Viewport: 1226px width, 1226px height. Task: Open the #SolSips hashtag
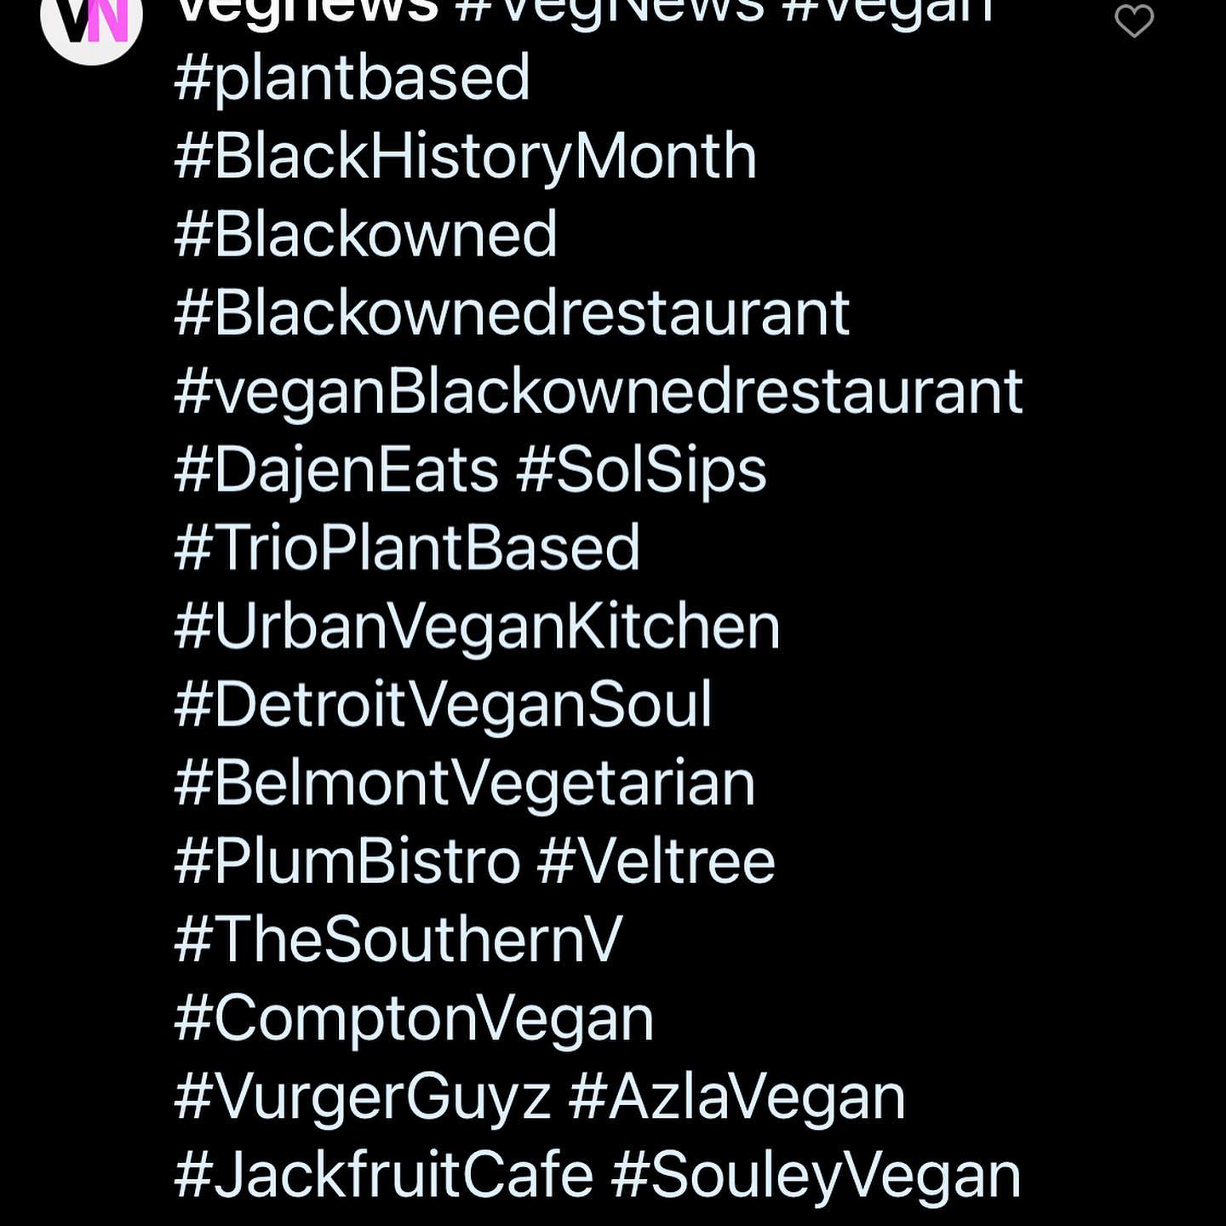642,470
